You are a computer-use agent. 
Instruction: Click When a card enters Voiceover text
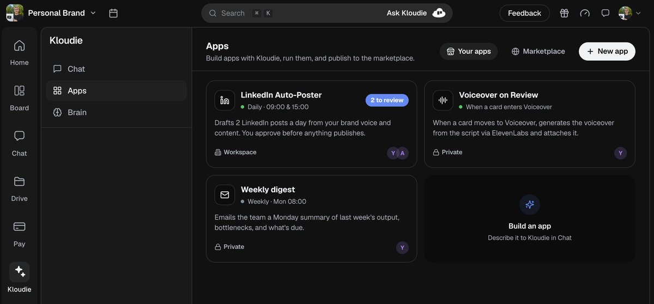pos(509,107)
